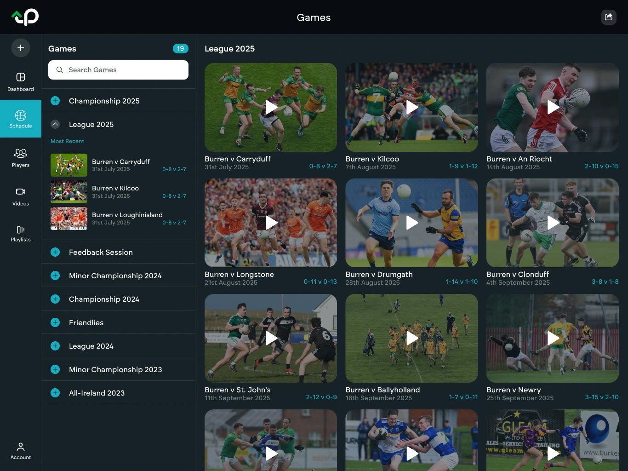The image size is (628, 471).
Task: Click the 11th September 2025 date
Action: point(237,398)
